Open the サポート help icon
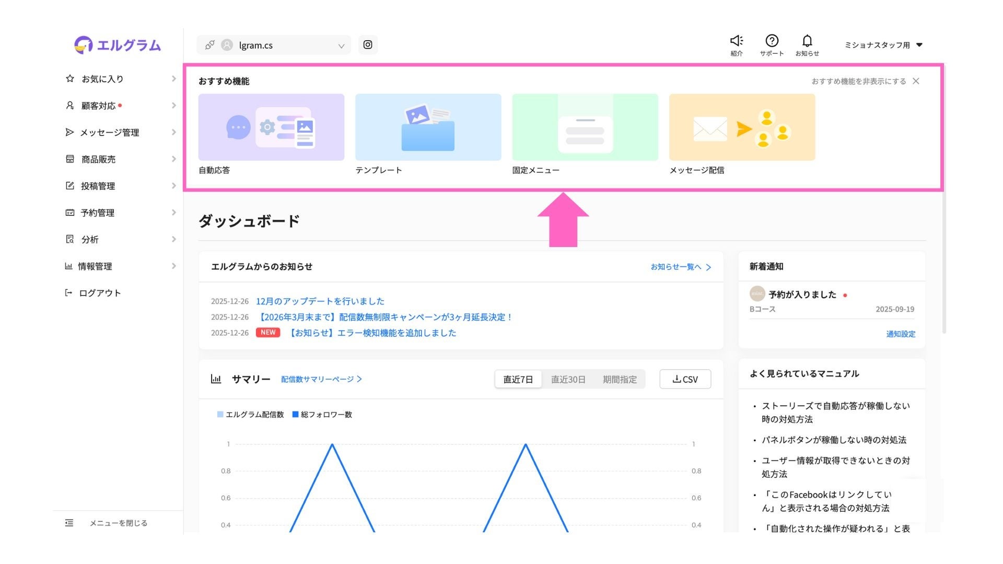 772,41
